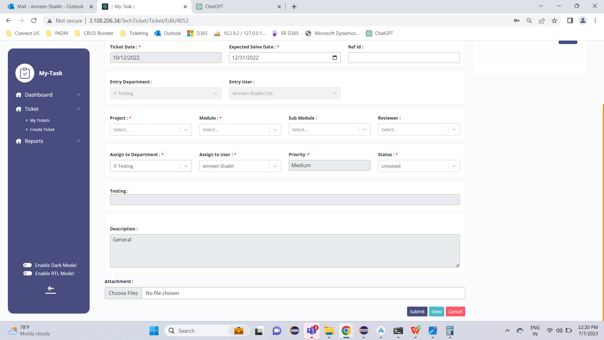Screen dimensions: 604x340
Task: Open the browser side panel icon
Action: coord(570,20)
